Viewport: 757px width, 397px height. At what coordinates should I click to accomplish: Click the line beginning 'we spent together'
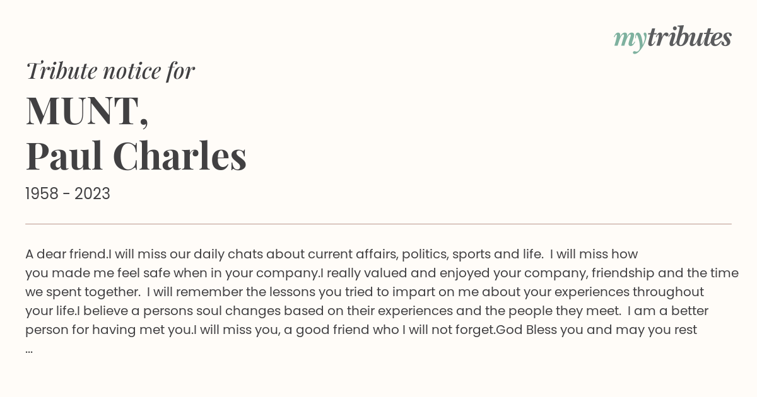point(365,292)
